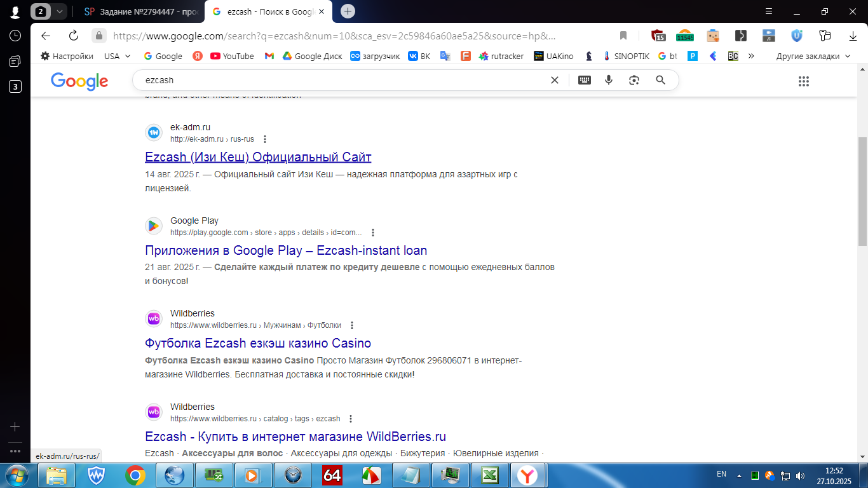Start voice search with microphone icon
The width and height of the screenshot is (868, 488).
tap(609, 80)
